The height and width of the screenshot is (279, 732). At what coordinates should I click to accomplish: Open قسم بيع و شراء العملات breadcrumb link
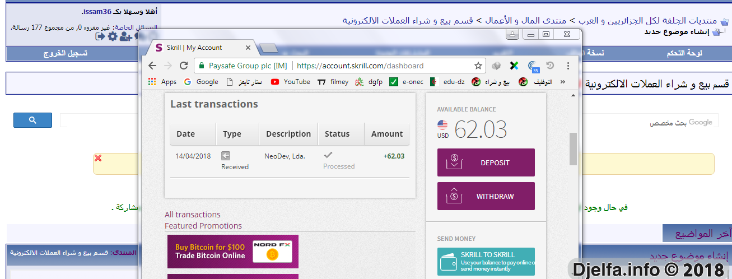(x=409, y=21)
